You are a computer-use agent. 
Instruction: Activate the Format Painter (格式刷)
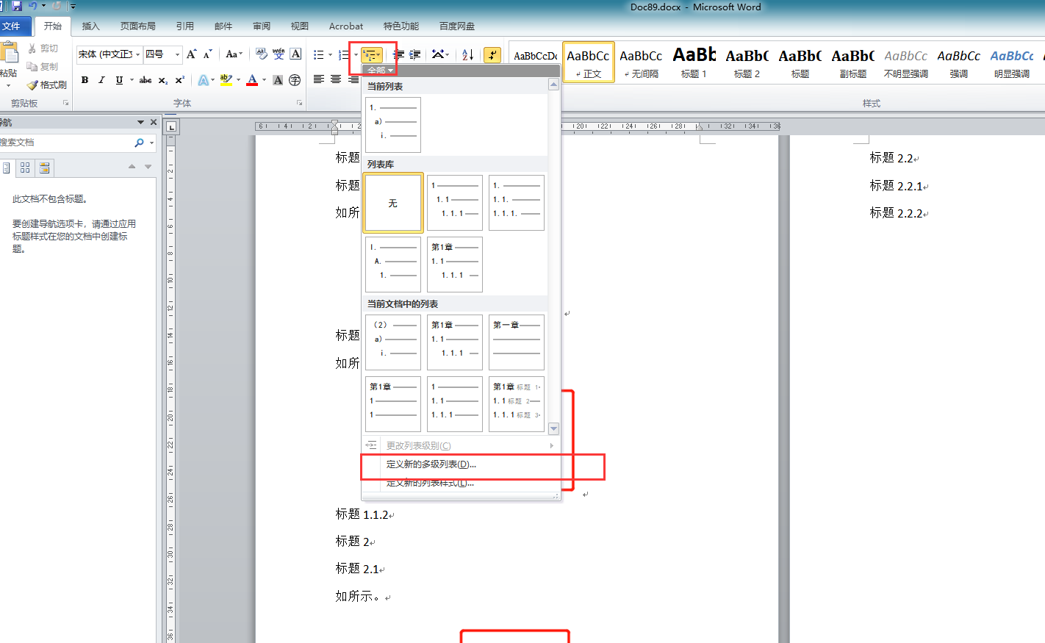pyautogui.click(x=47, y=85)
